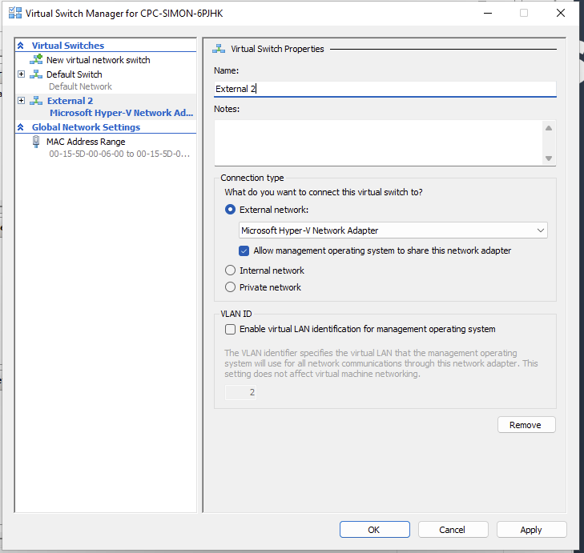Collapse the Global Network Settings section chevron

(x=21, y=127)
